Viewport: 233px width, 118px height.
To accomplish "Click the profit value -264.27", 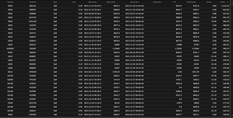I will point(226,72).
